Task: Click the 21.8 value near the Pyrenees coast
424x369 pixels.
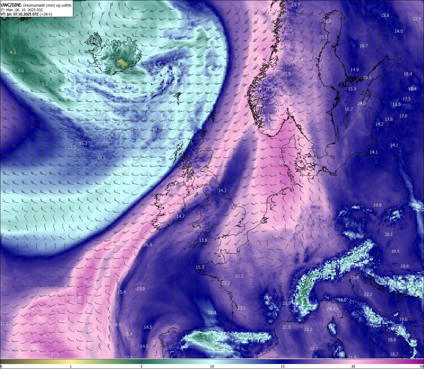Action: click(287, 327)
